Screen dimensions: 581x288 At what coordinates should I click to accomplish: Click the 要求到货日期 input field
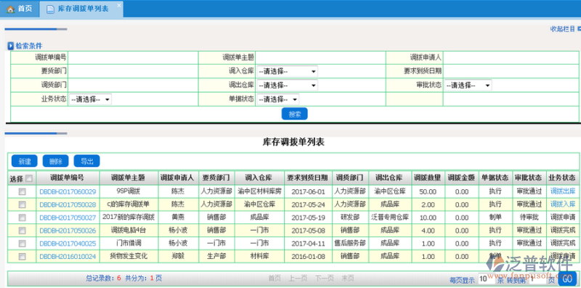511,71
